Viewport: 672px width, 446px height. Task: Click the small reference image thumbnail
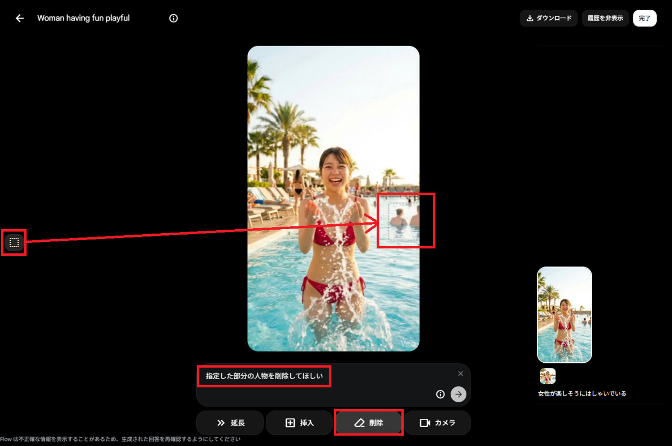click(x=547, y=376)
